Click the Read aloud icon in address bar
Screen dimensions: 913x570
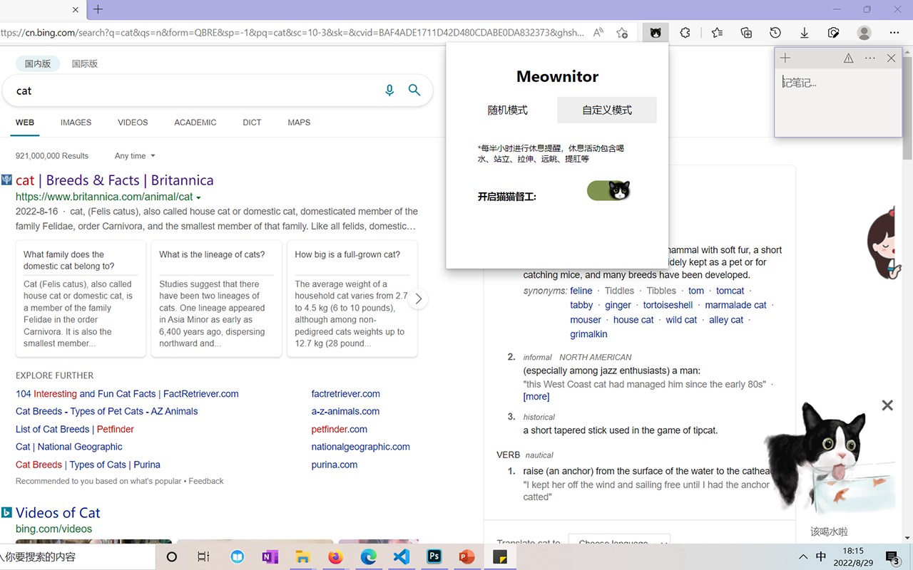(x=598, y=33)
